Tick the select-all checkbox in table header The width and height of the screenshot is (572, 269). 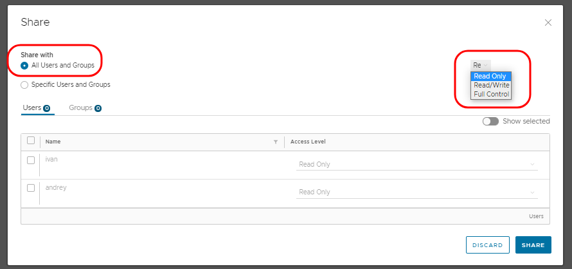31,141
